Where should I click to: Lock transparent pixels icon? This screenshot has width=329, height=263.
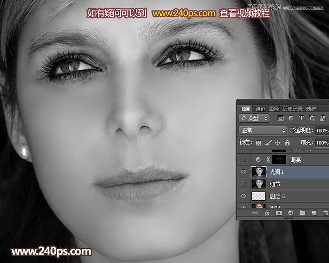point(258,143)
